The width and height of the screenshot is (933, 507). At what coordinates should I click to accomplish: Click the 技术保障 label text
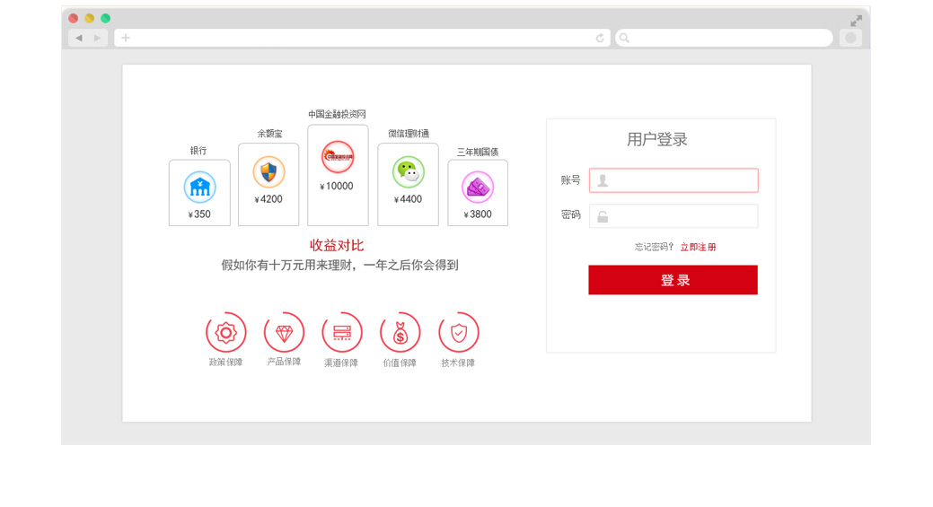[x=458, y=363]
